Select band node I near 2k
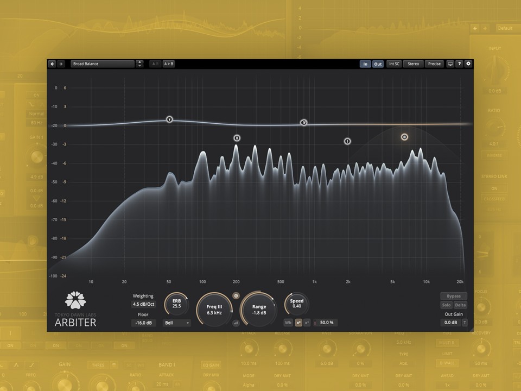 point(347,141)
